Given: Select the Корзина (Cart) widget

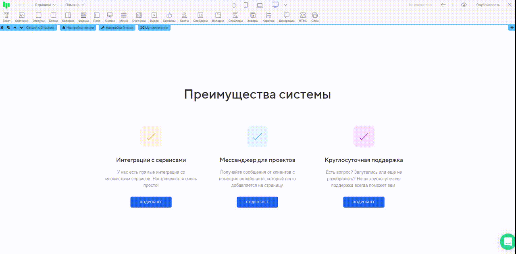Looking at the screenshot, I should point(268,17).
